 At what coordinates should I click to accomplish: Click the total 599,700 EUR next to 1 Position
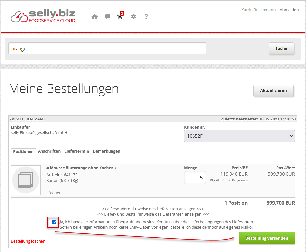[x=281, y=203]
